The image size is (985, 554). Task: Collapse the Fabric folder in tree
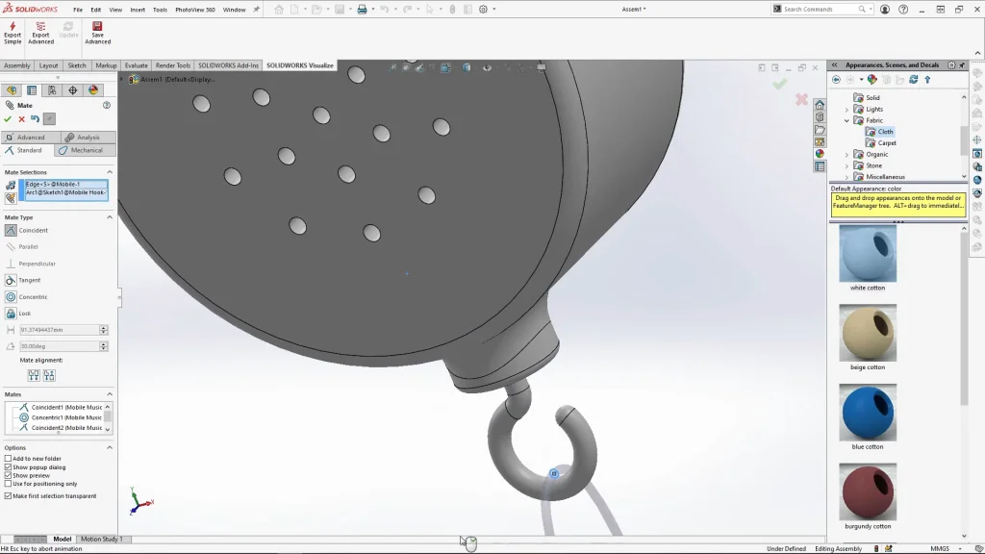pos(847,120)
